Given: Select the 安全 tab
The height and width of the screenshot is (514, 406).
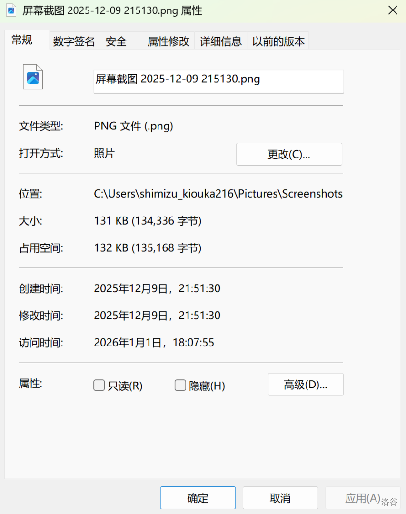Looking at the screenshot, I should [116, 42].
